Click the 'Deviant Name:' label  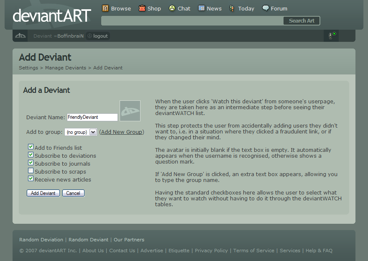click(46, 118)
